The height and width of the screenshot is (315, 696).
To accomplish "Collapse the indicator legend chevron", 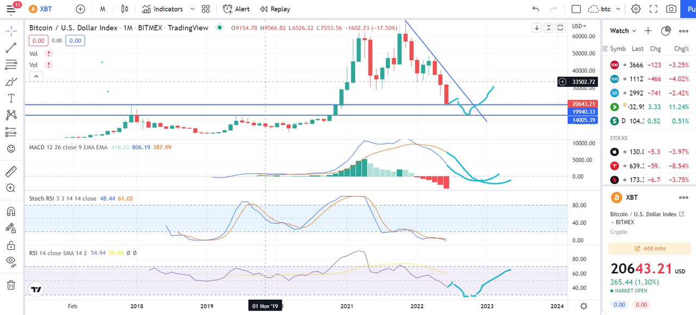I will tap(36, 77).
